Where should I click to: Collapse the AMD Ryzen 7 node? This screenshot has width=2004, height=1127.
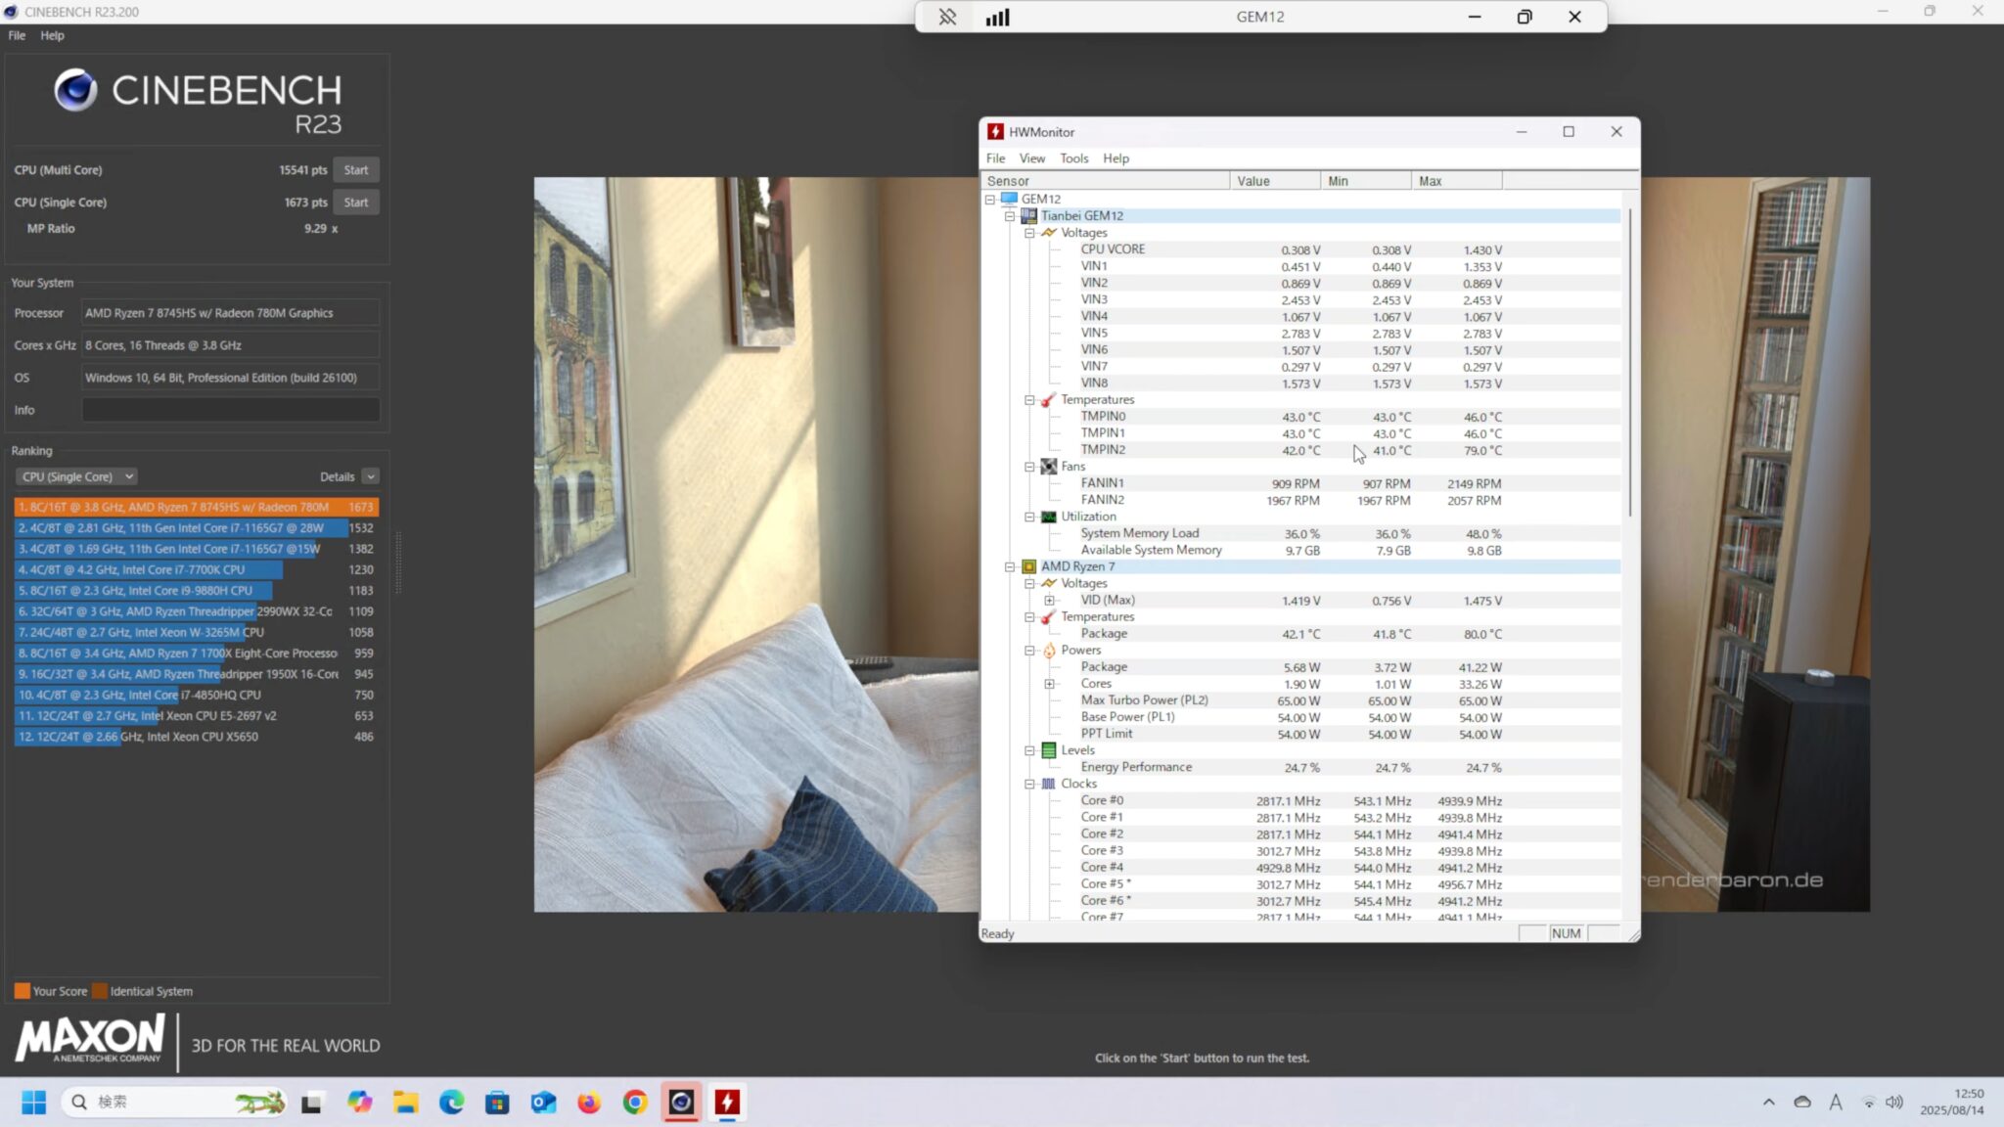click(1010, 566)
